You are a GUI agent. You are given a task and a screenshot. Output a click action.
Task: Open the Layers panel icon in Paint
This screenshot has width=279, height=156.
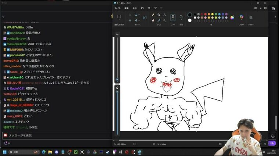coord(251,18)
